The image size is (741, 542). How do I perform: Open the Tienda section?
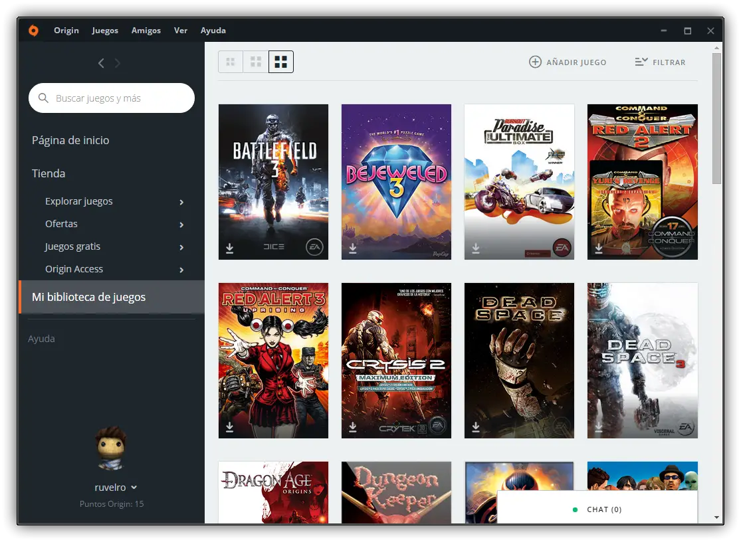49,173
